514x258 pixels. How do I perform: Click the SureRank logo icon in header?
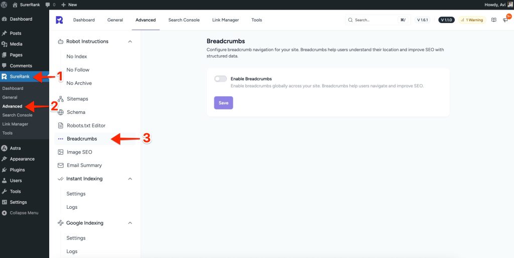coord(59,20)
